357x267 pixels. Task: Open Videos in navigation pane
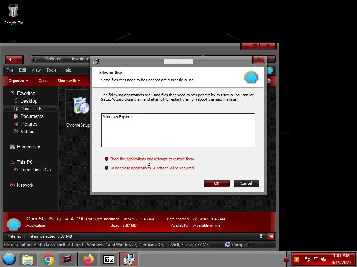27,132
